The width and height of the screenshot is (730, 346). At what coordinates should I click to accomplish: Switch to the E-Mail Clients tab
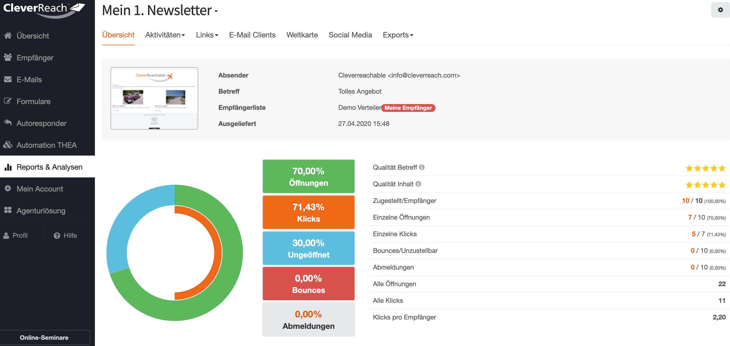(252, 35)
